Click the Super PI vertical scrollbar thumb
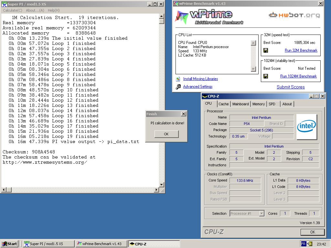 coord(162,21)
